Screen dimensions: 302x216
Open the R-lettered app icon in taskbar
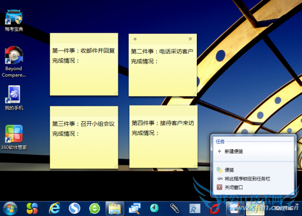[194, 208]
